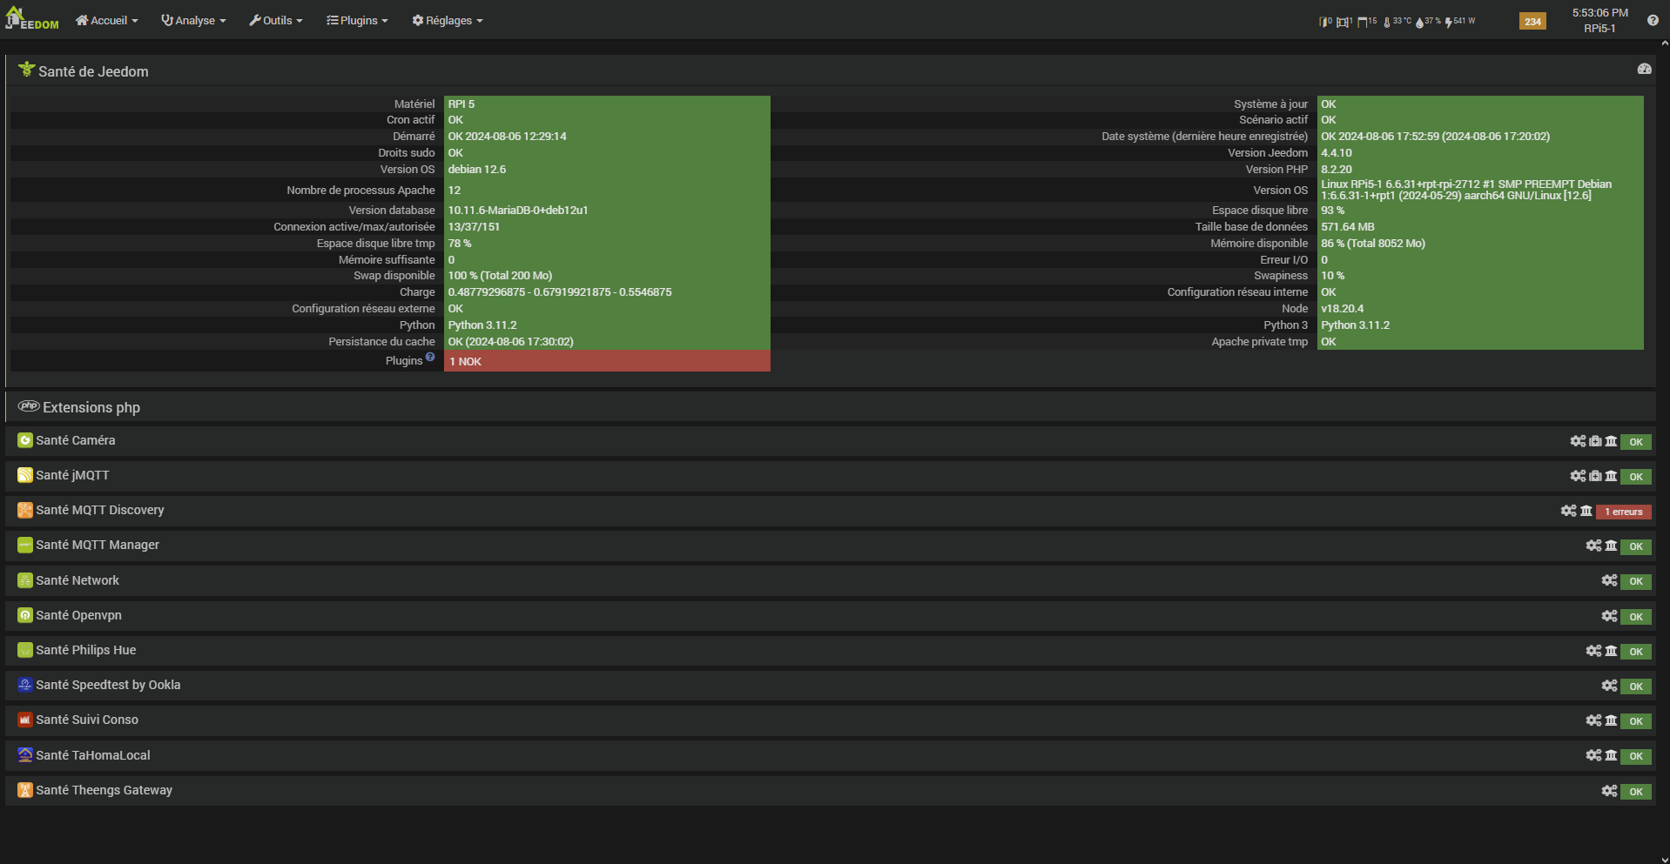Click the red 1 NOK plugins cell
This screenshot has width=1670, height=864.
click(x=607, y=361)
